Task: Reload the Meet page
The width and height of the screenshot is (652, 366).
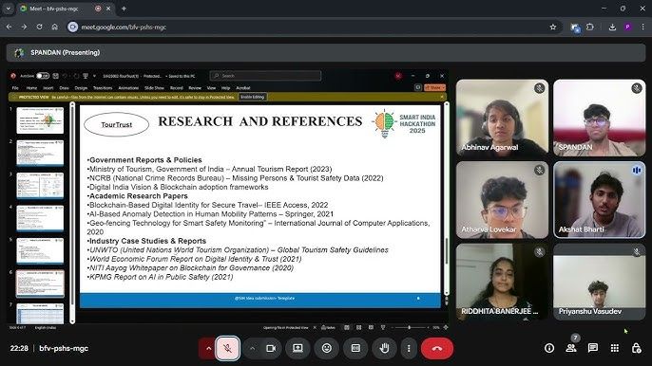Action: (x=39, y=27)
